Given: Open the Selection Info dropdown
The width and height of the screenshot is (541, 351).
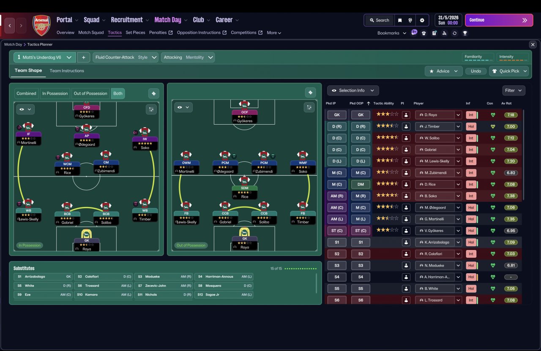Looking at the screenshot, I should point(353,90).
